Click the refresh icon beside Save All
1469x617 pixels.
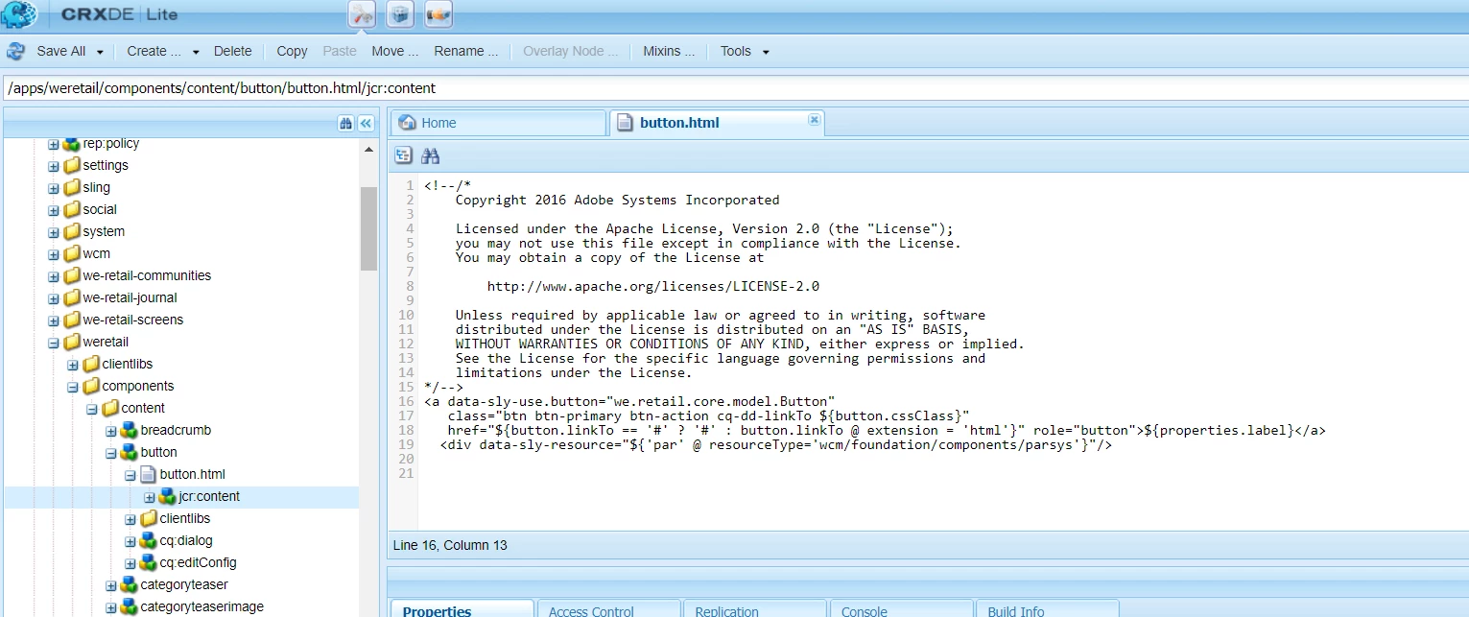coord(15,51)
